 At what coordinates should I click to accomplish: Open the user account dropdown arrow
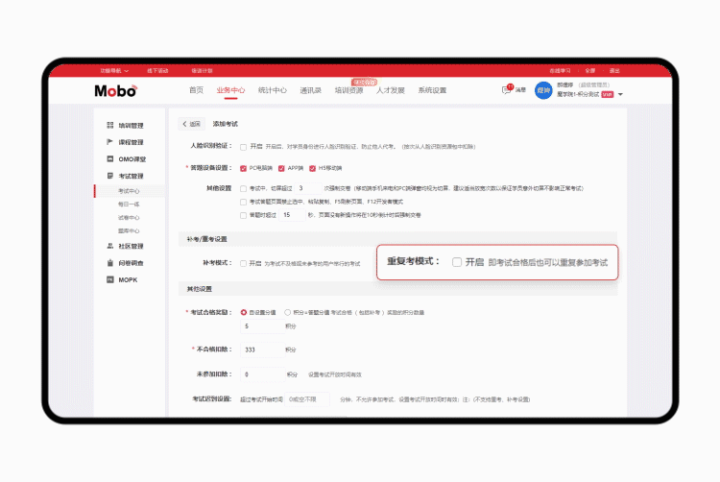pyautogui.click(x=620, y=95)
